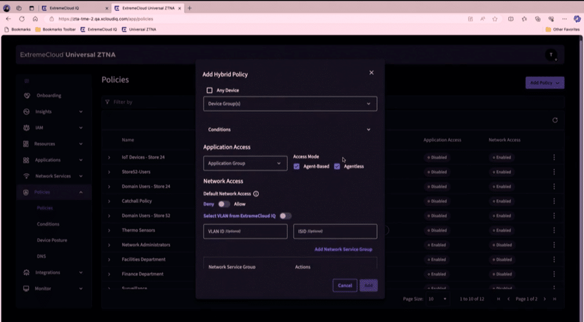Uncheck the Agentless access mode
Image resolution: width=584 pixels, height=322 pixels.
[337, 166]
